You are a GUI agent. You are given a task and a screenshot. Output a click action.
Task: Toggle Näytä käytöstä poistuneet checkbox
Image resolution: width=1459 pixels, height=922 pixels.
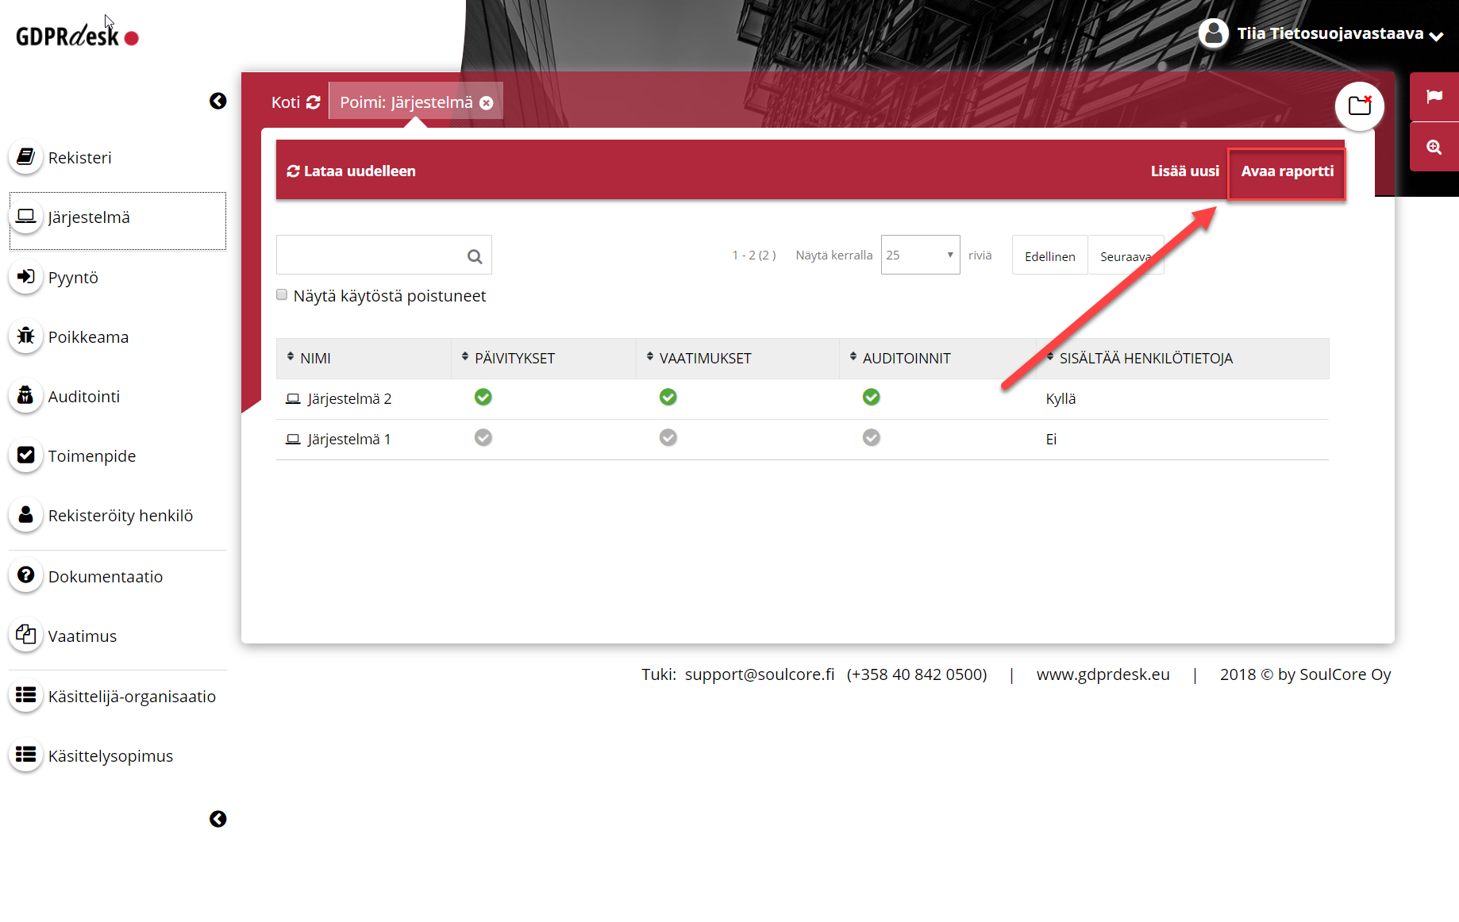coord(282,295)
